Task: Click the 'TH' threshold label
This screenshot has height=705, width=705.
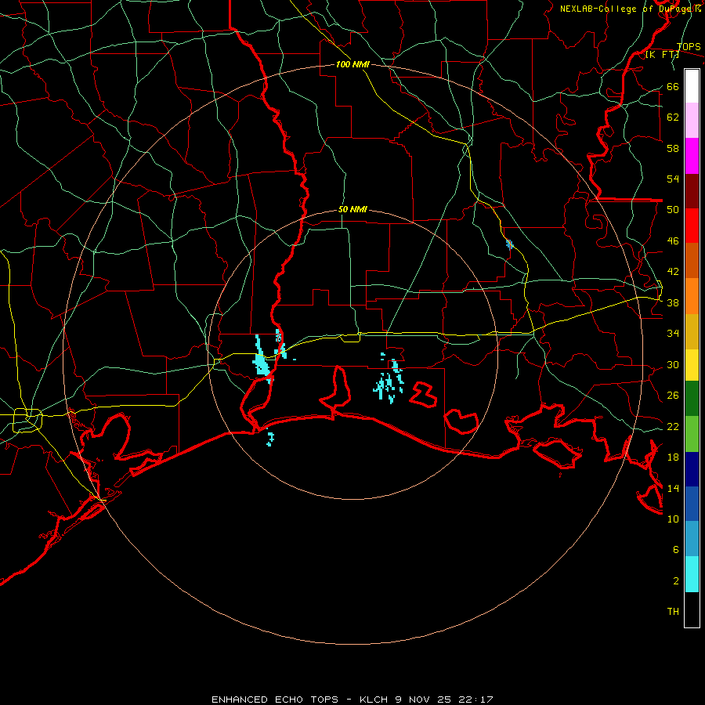Action: click(x=673, y=612)
